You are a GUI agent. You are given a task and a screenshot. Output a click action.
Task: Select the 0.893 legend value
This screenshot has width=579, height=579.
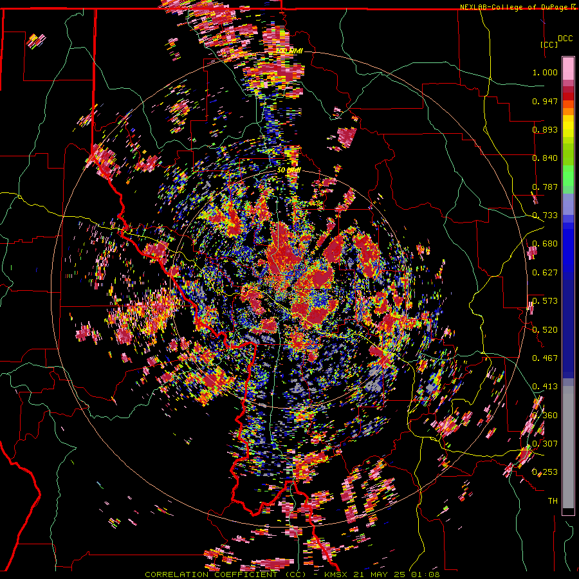coord(545,129)
